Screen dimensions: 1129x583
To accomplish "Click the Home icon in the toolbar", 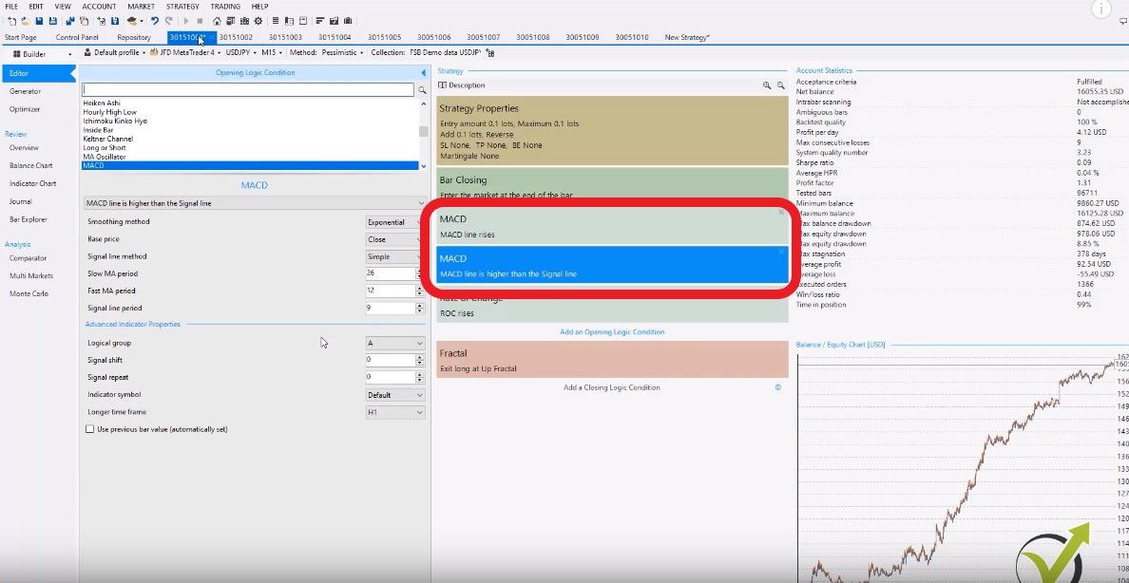I will point(218,21).
